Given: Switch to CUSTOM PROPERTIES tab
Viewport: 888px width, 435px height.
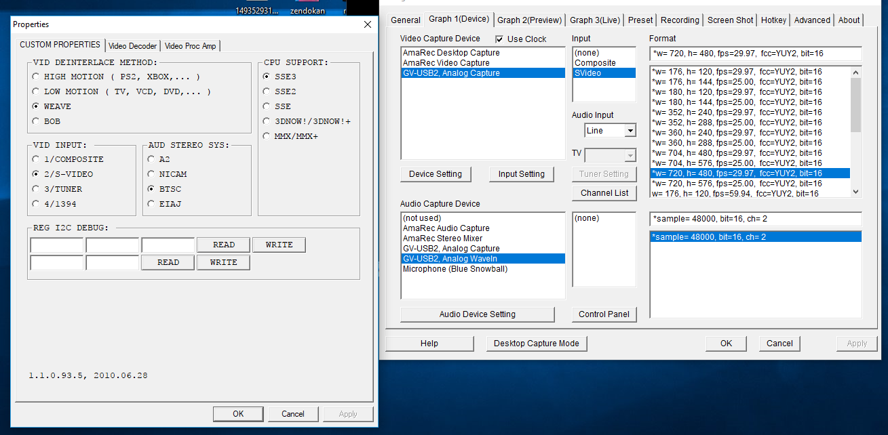Looking at the screenshot, I should pyautogui.click(x=60, y=45).
